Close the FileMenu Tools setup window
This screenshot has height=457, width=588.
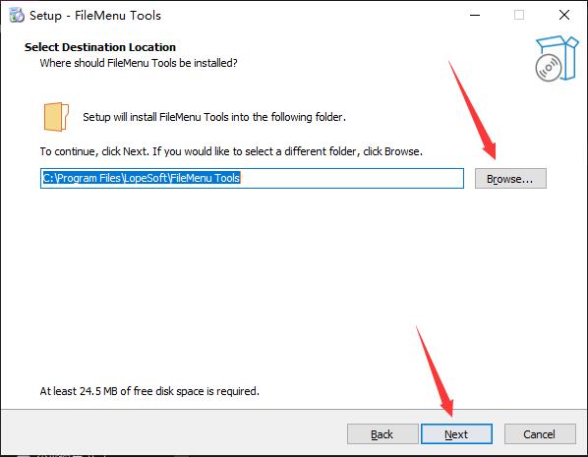564,15
